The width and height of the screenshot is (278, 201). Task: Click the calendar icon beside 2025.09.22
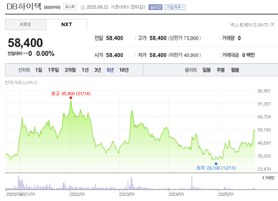click(83, 8)
